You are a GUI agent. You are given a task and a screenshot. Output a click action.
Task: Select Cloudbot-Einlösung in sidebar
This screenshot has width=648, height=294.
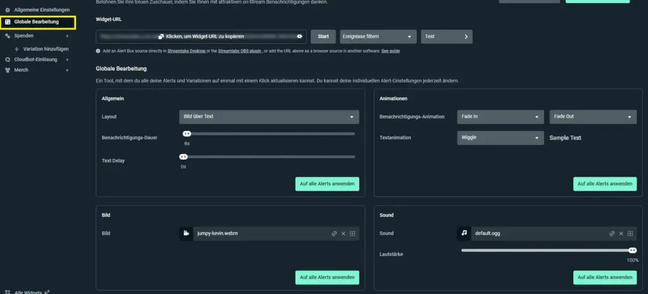[35, 60]
